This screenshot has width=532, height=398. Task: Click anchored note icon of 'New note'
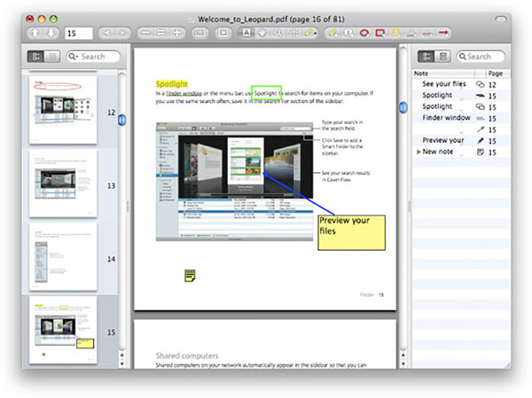tap(481, 152)
